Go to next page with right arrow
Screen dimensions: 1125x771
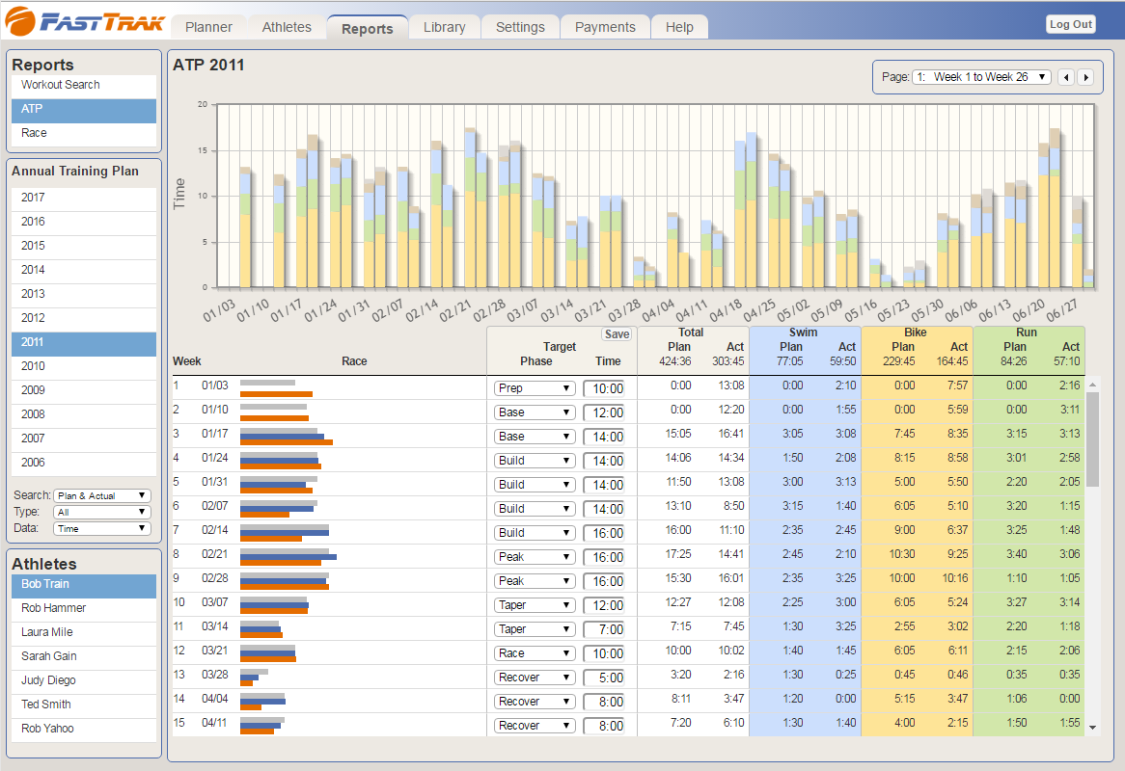(1085, 77)
